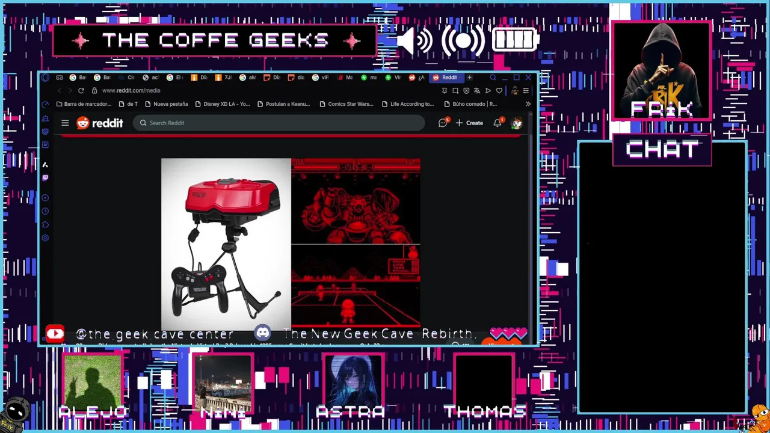Open Nueva pestaña bookmark
This screenshot has width=770, height=433.
point(167,104)
